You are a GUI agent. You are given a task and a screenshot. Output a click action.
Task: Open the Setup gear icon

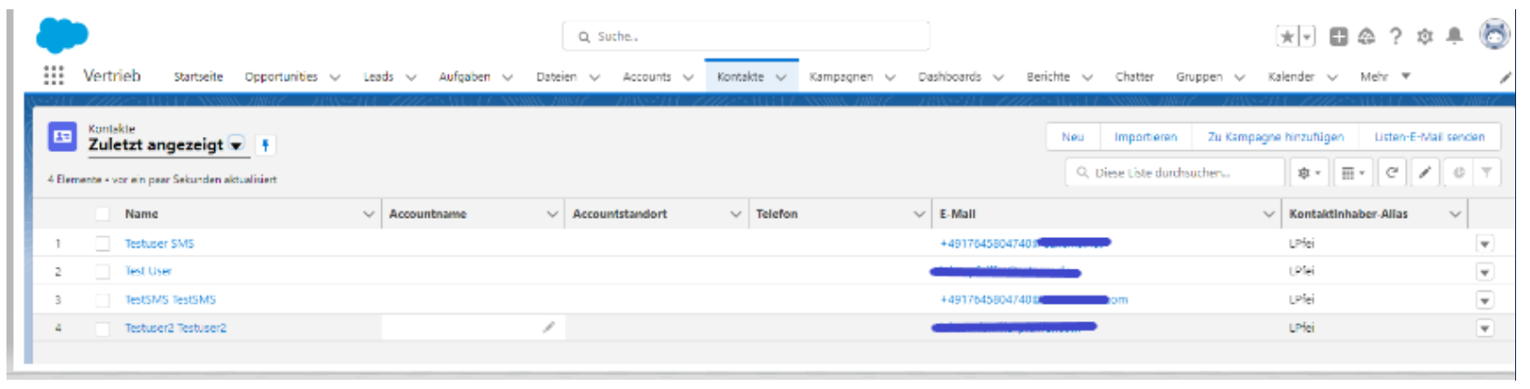(1424, 36)
